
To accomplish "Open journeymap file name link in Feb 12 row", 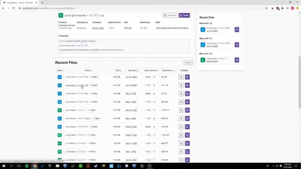I will point(76,143).
